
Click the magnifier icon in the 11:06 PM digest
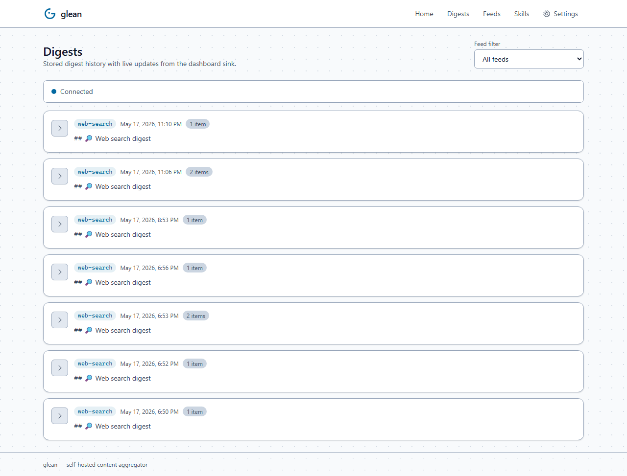[89, 186]
